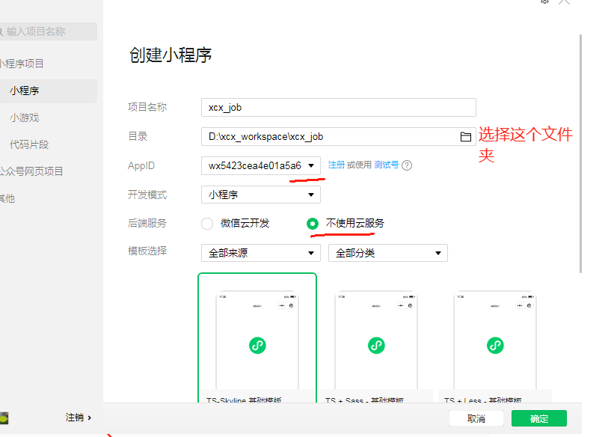Open 代码片段 in the left sidebar
Image resolution: width=608 pixels, height=437 pixels.
click(x=29, y=144)
